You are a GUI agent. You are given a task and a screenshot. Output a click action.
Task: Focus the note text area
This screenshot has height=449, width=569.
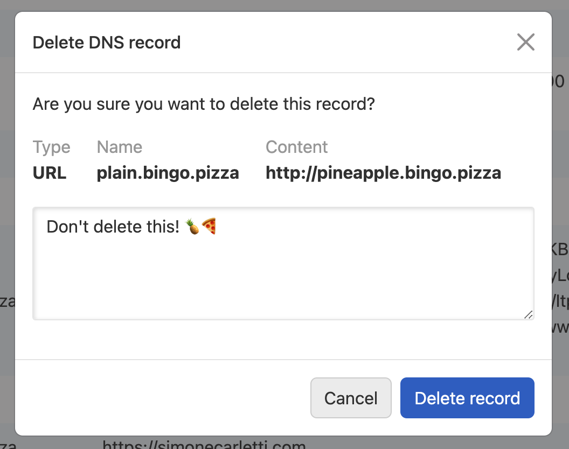coord(283,275)
